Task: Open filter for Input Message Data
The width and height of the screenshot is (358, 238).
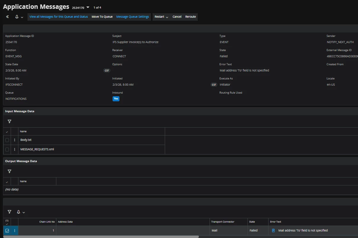Action: tap(9, 121)
